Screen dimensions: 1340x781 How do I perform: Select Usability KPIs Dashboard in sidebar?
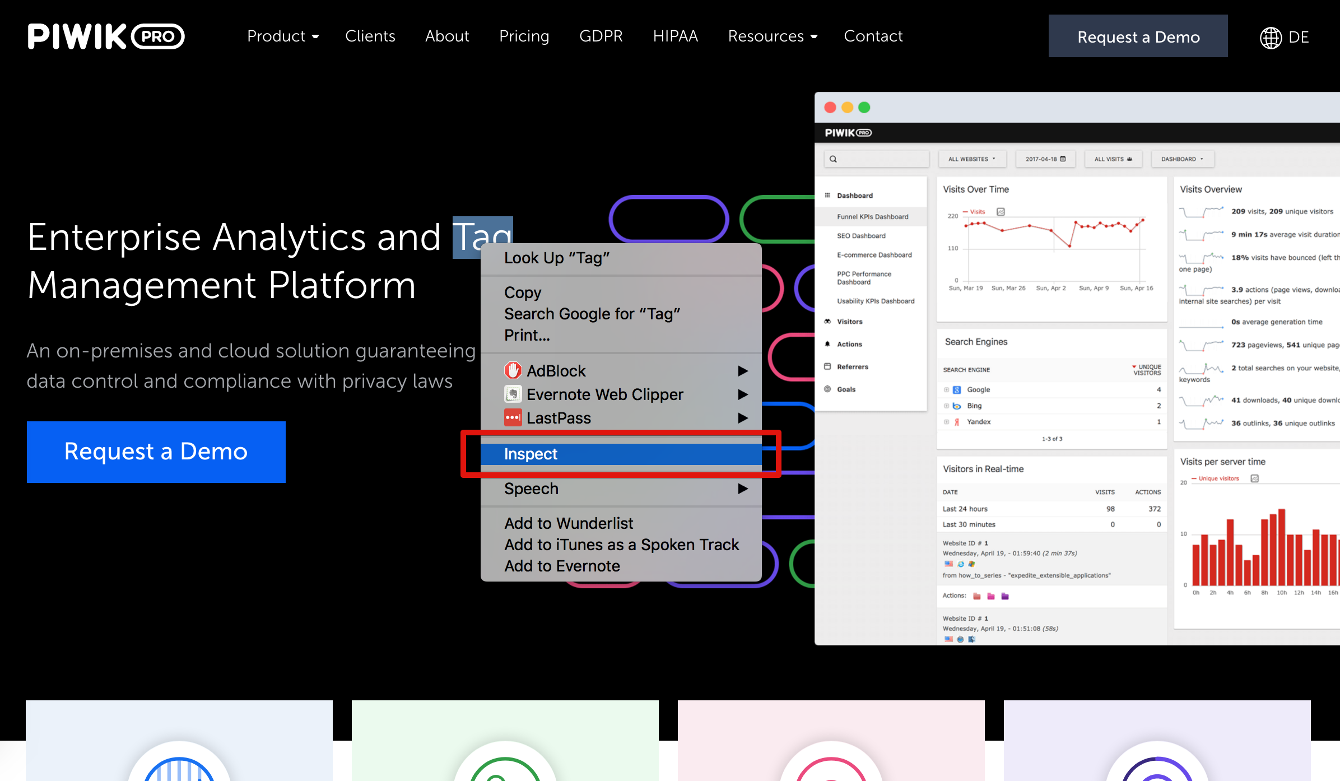(x=876, y=301)
